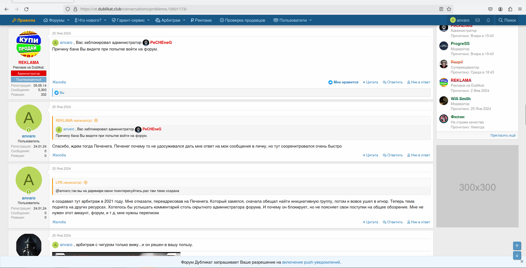526x268 pixels.
Task: Click the red PeCHEneG mention in REKLAMA's post
Action: pos(161,43)
